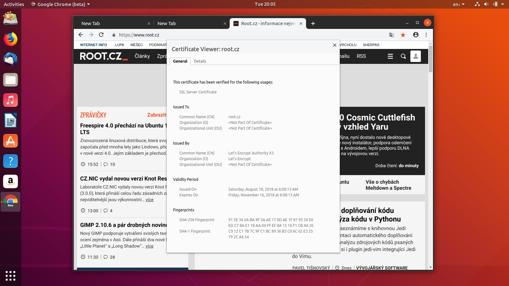Open the ZPRÁVIČKY section heading
Image resolution: width=509 pixels, height=286 pixels.
(93, 115)
